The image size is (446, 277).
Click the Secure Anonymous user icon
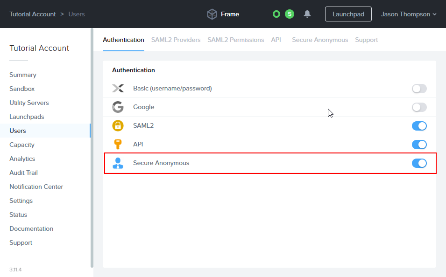pyautogui.click(x=118, y=163)
